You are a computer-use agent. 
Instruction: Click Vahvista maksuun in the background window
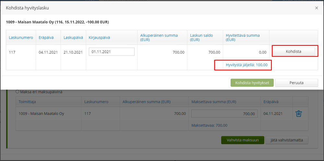(243, 140)
